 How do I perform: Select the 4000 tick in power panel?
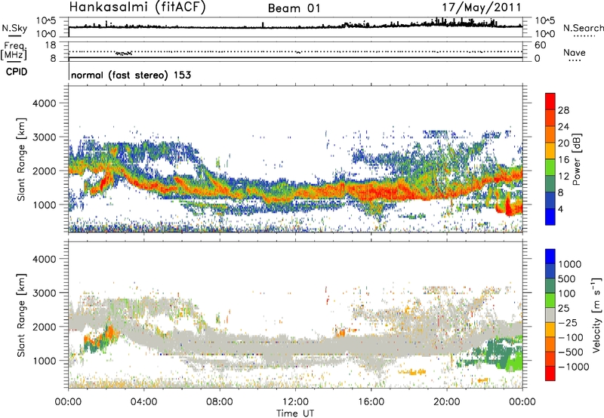click(45, 103)
